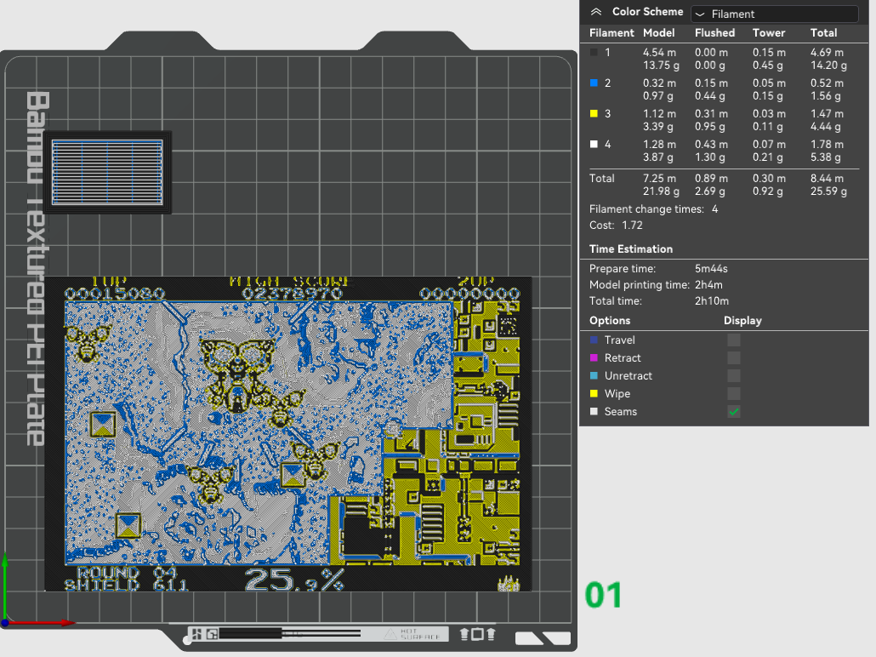Viewport: 876px width, 657px height.
Task: Click the 3D axis origin gizmo
Action: [x=5, y=622]
